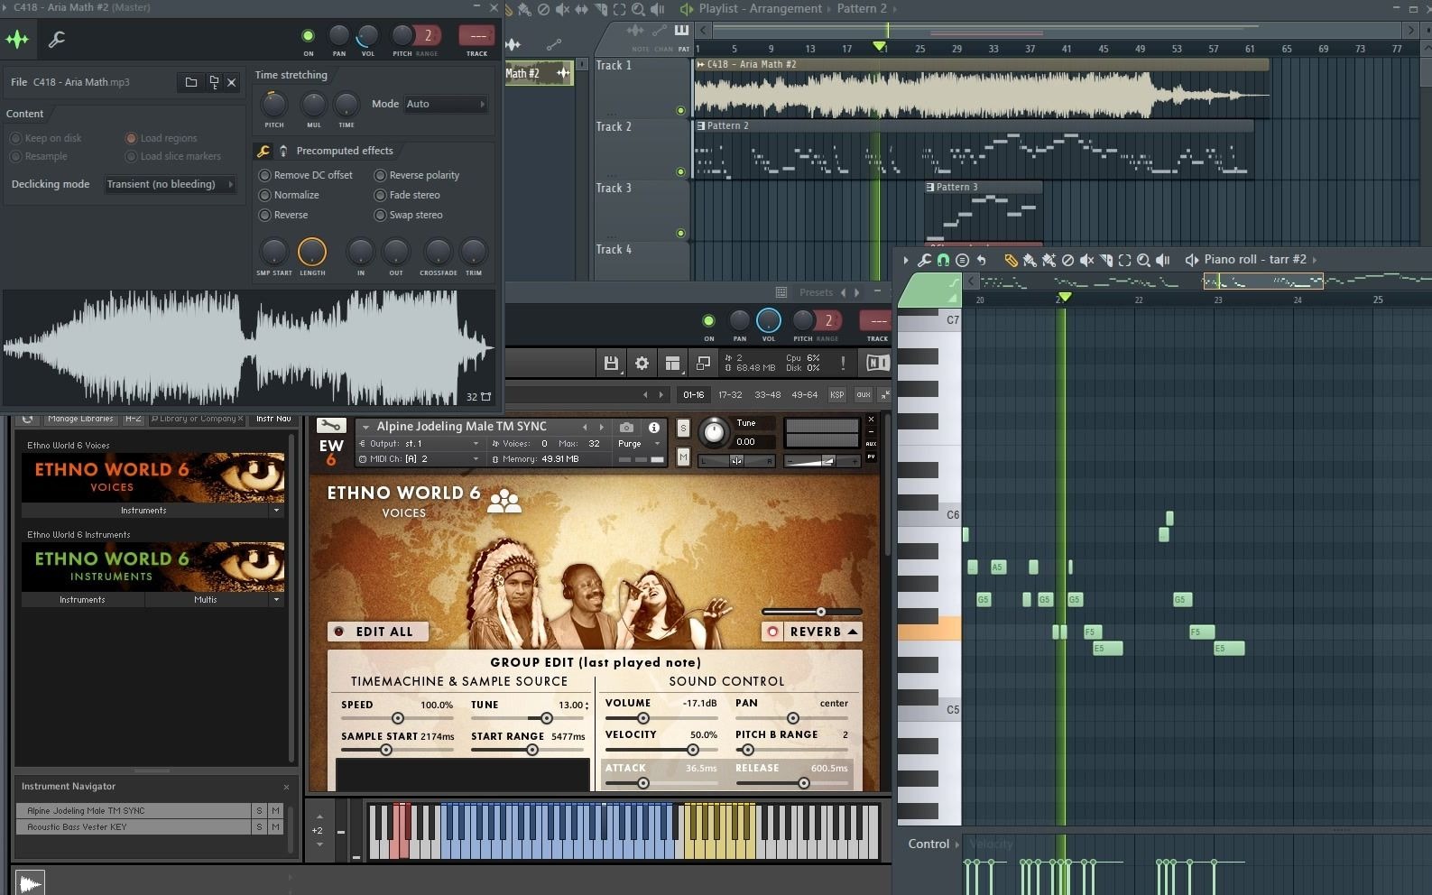Click the Kontakt panic exclamation icon

843,363
